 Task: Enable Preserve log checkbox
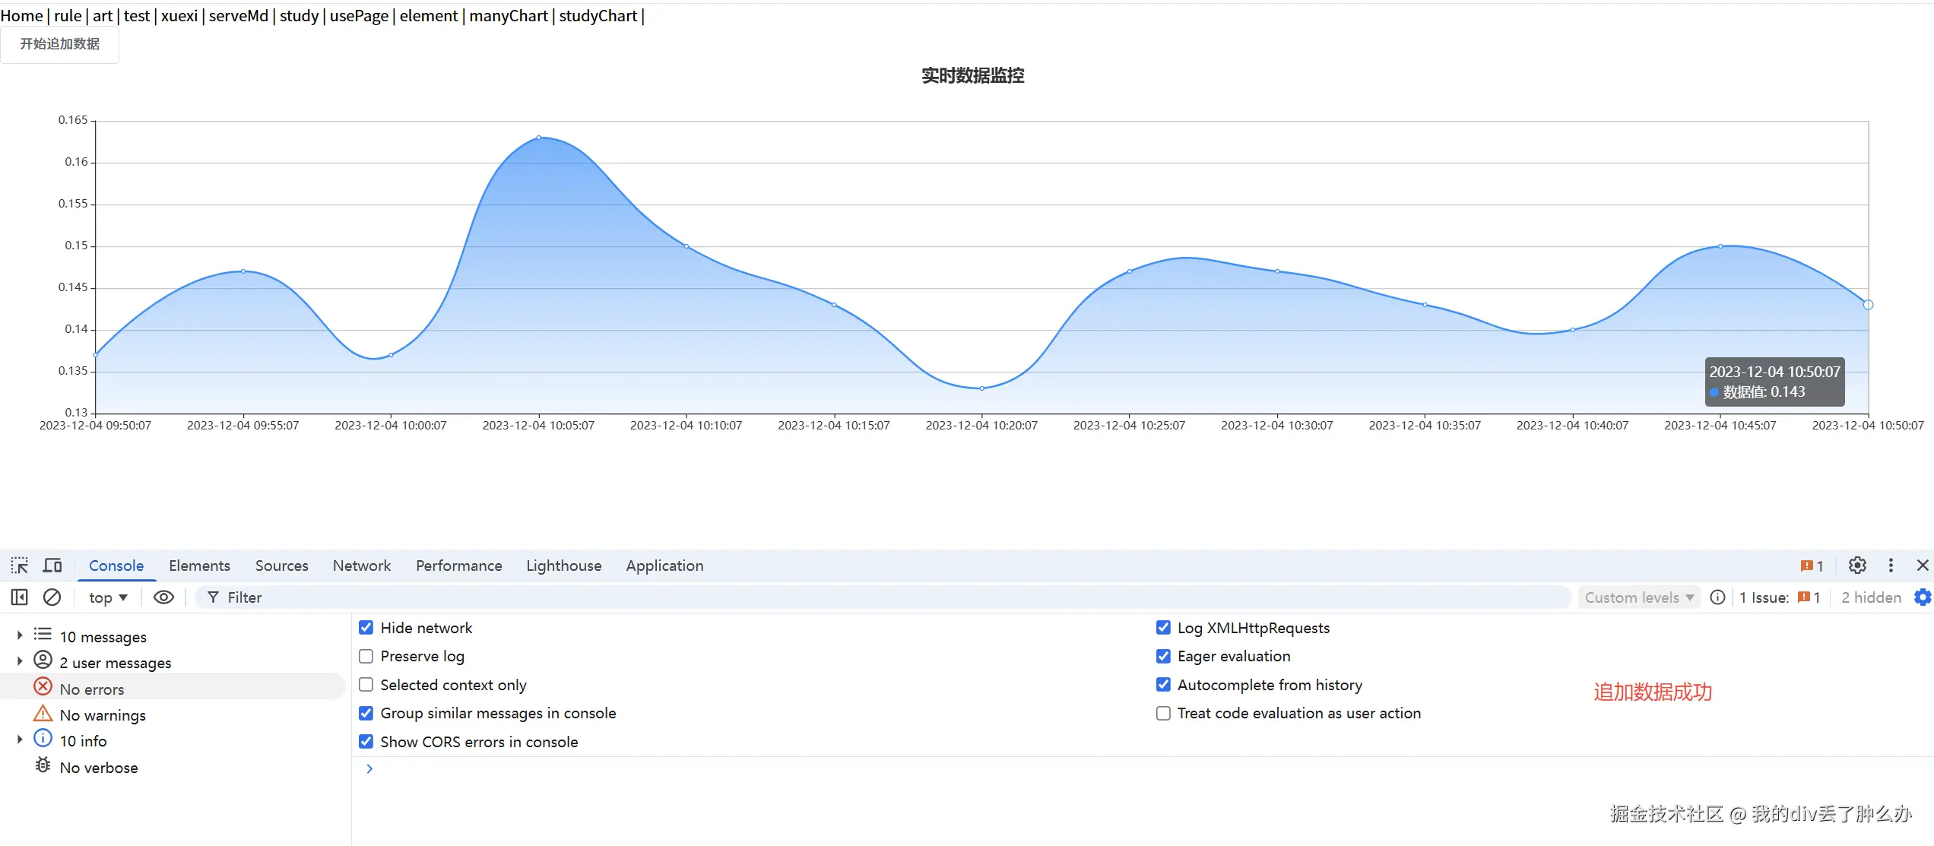coord(366,656)
